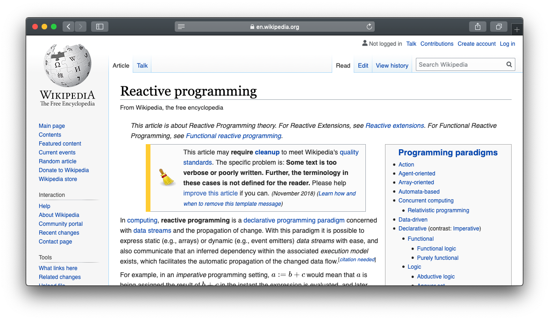Open the cleanup link in notice box
This screenshot has width=549, height=320.
tap(267, 152)
